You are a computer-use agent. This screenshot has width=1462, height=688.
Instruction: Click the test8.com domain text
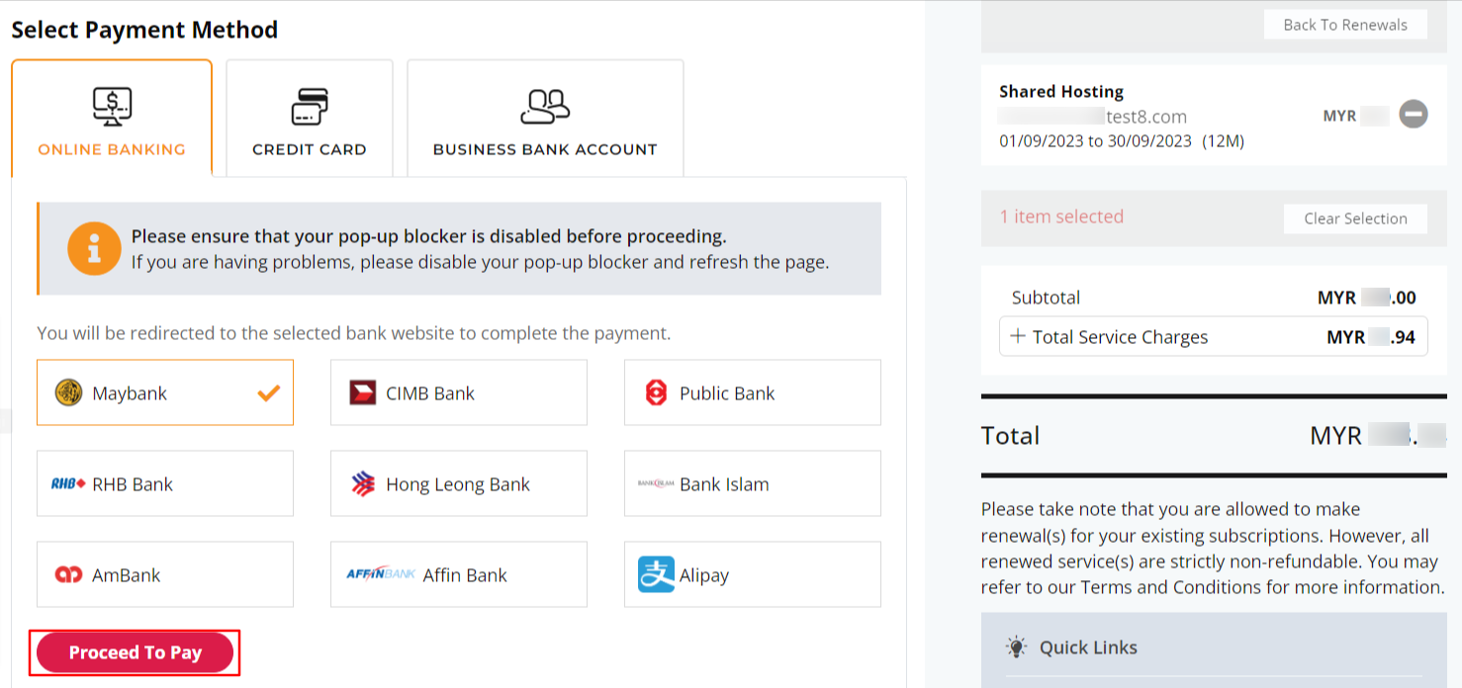(1146, 117)
